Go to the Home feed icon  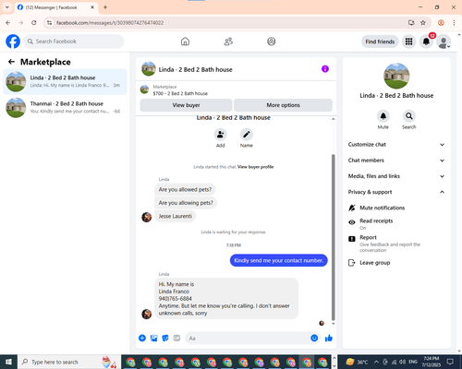click(x=185, y=42)
